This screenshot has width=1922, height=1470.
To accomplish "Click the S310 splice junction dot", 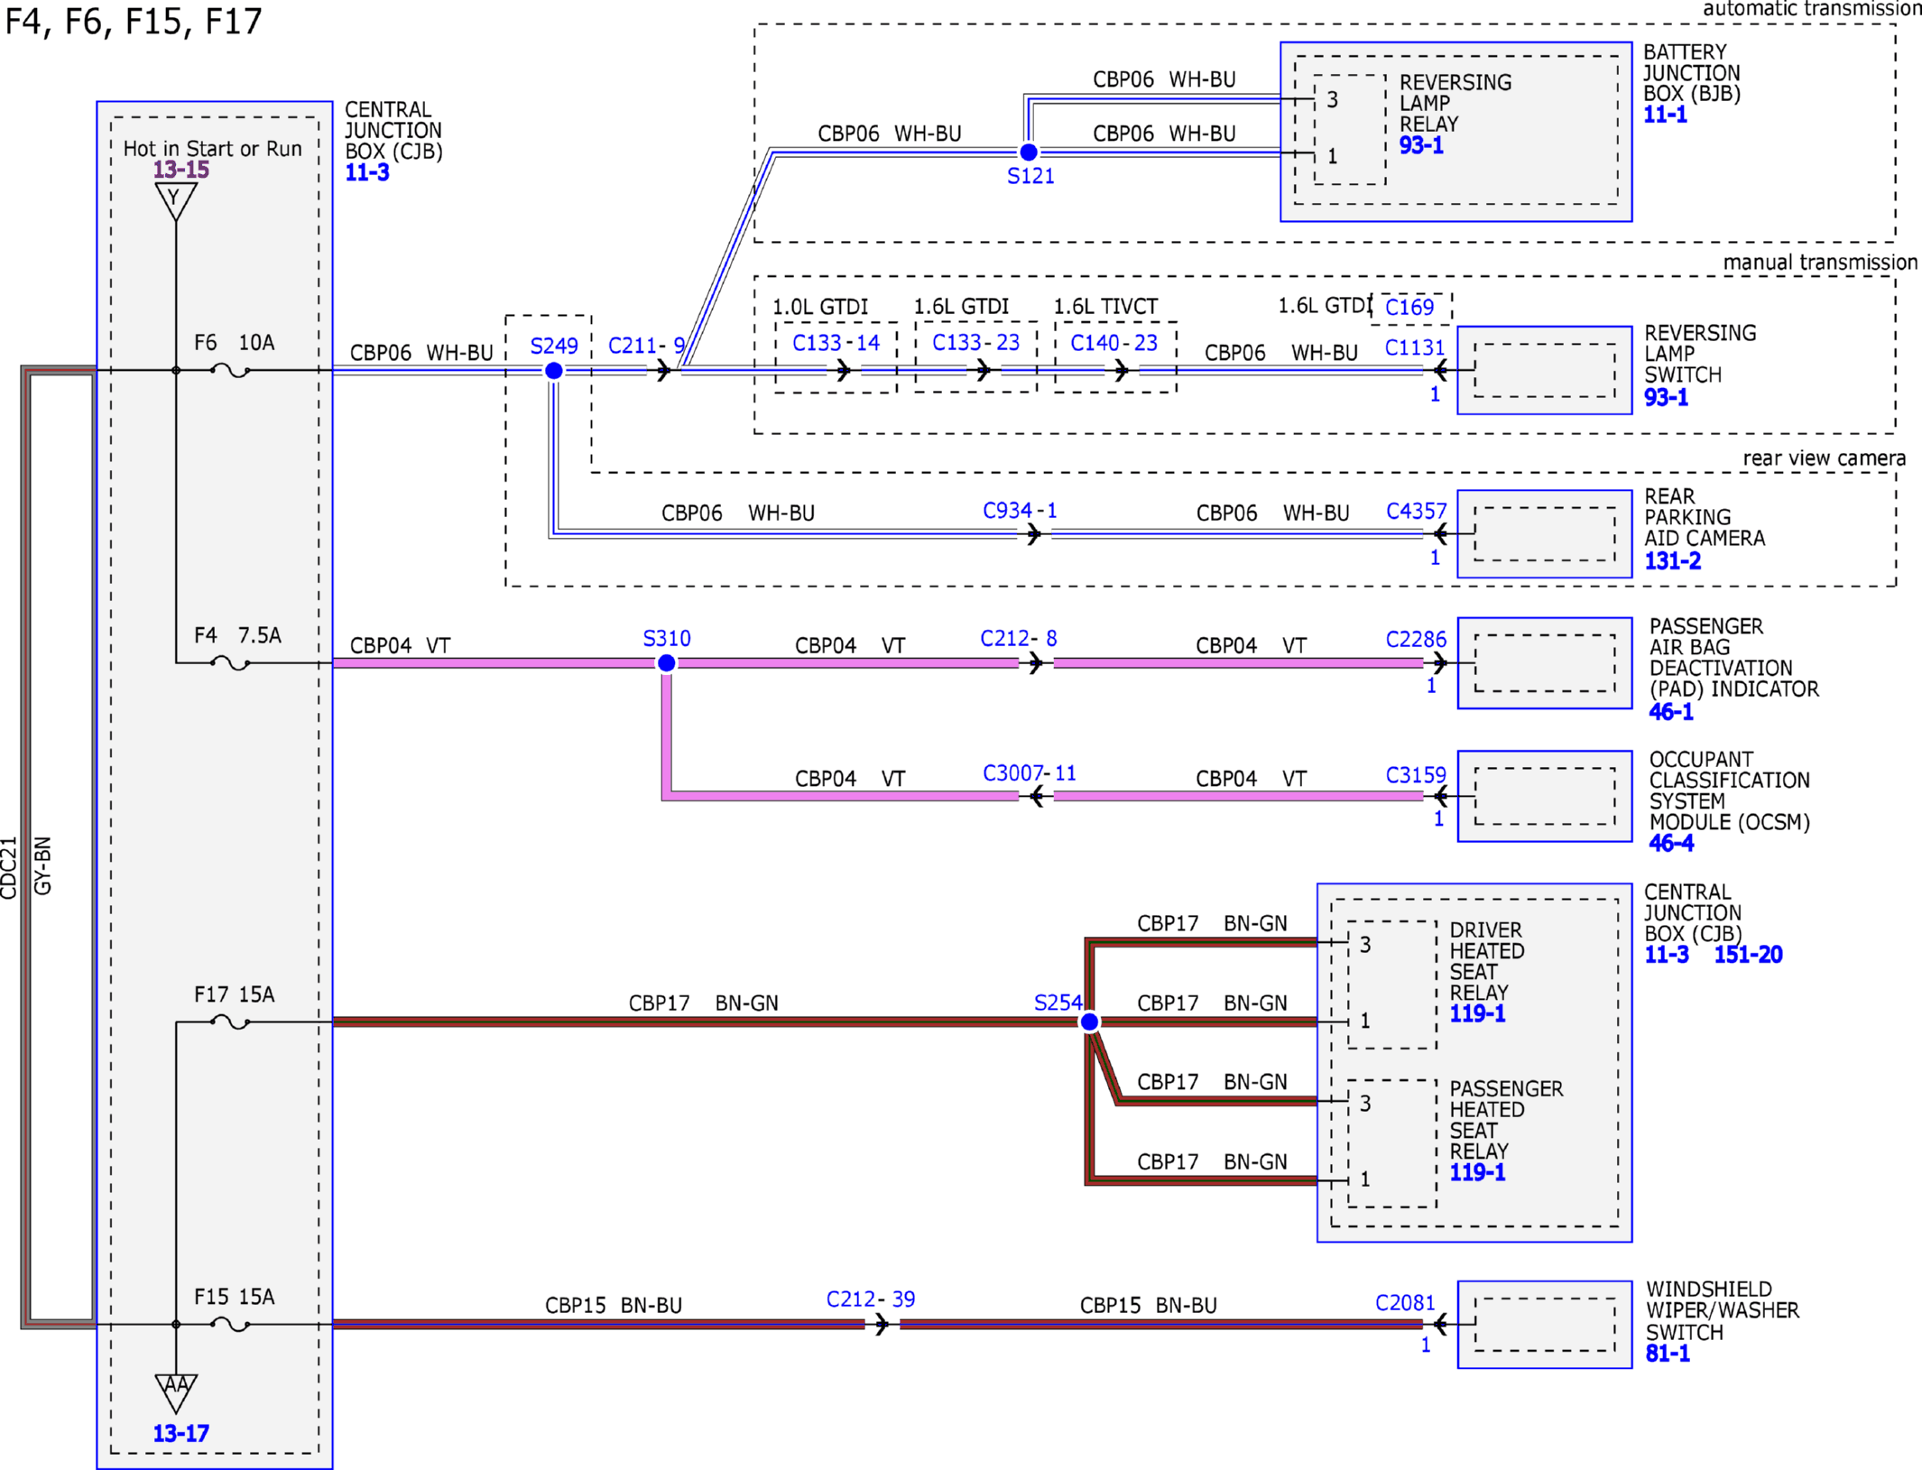I will (667, 663).
